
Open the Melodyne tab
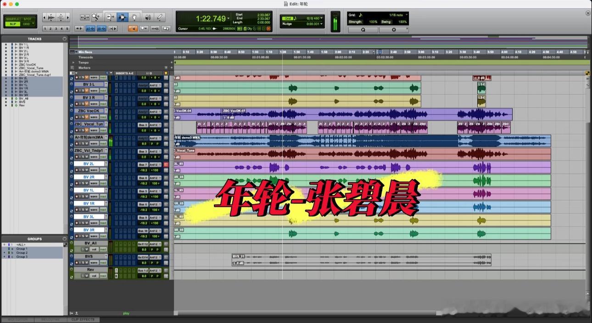coord(50,319)
